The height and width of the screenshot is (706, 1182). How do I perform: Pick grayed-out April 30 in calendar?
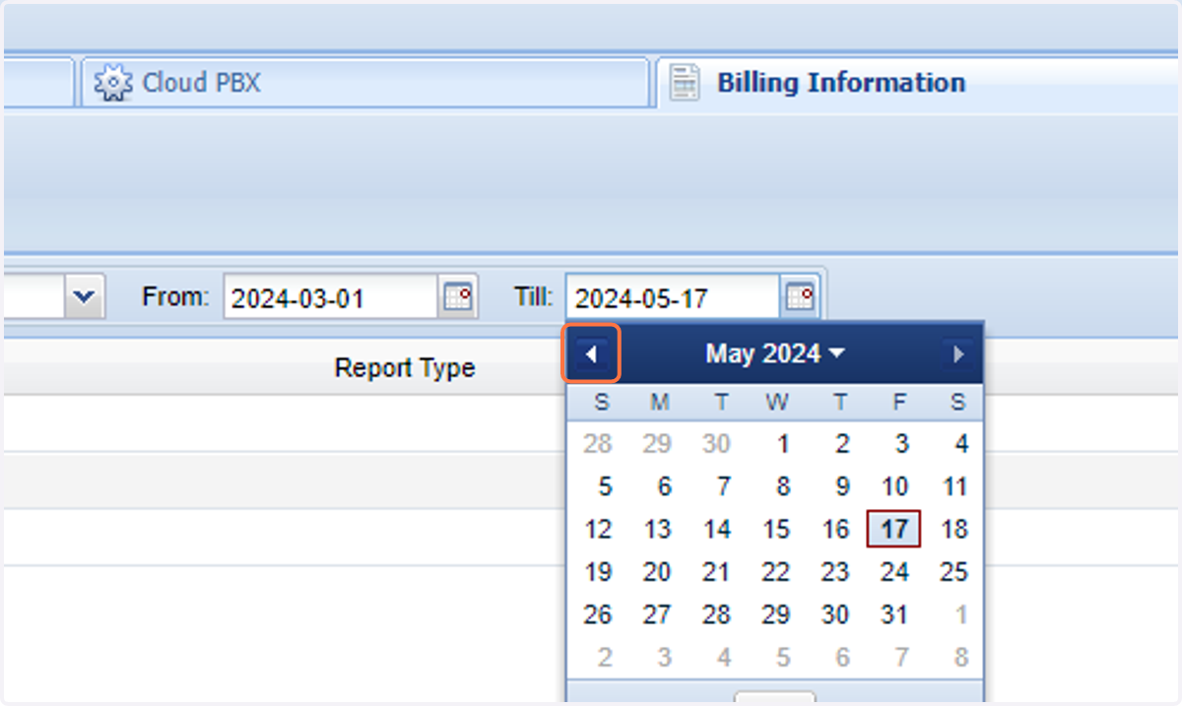717,444
